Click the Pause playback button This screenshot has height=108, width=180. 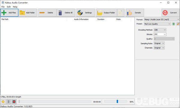[8, 102]
